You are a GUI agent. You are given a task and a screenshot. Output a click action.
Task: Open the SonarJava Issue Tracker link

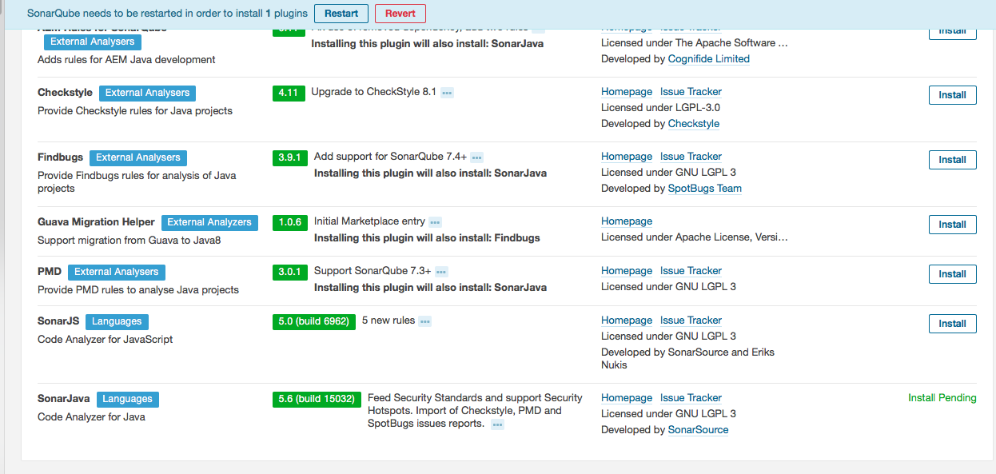691,398
